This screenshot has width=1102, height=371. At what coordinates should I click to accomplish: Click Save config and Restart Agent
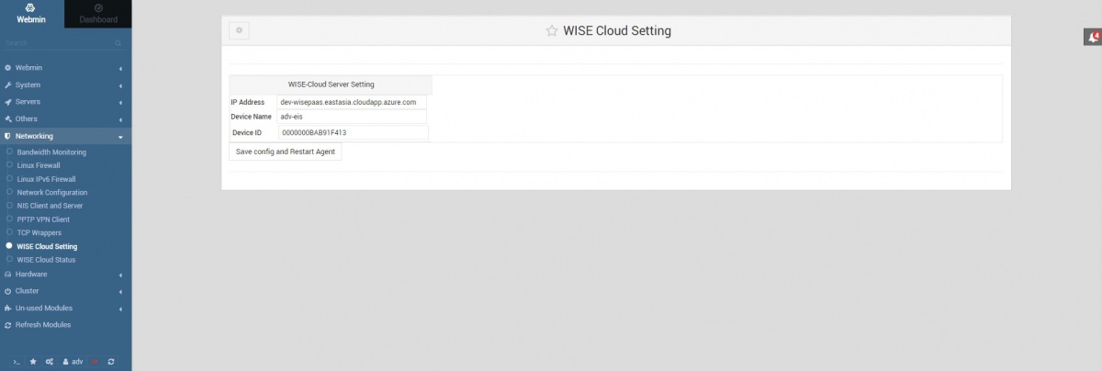click(285, 152)
